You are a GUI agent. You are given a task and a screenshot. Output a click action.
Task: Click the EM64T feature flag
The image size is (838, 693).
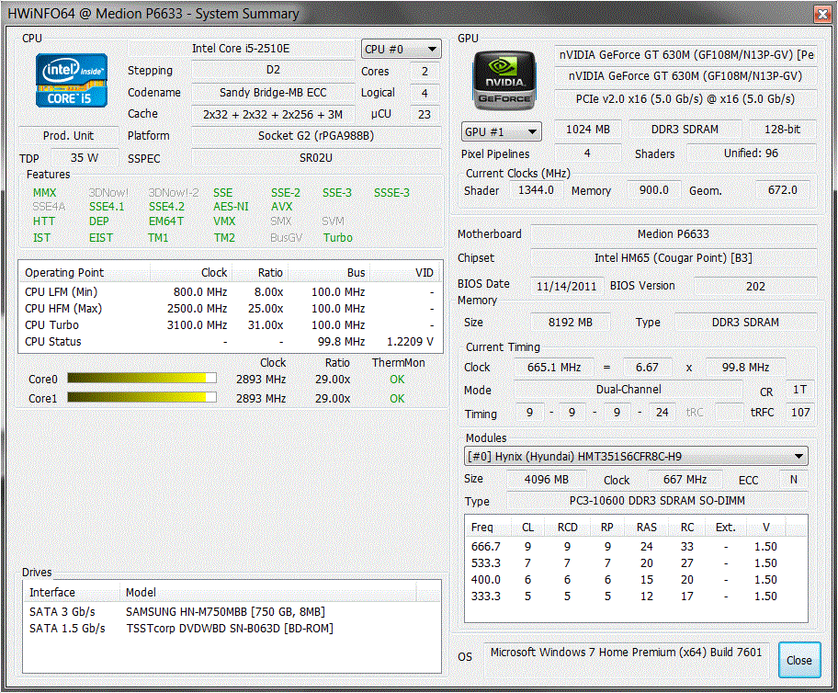(166, 222)
